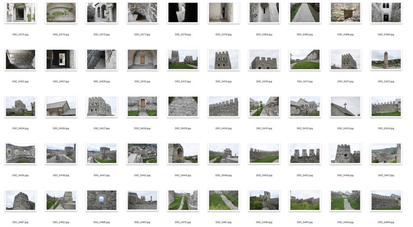
Task: Choose the DSC_5461.jpg tower thumbnail
Action: 20,200
